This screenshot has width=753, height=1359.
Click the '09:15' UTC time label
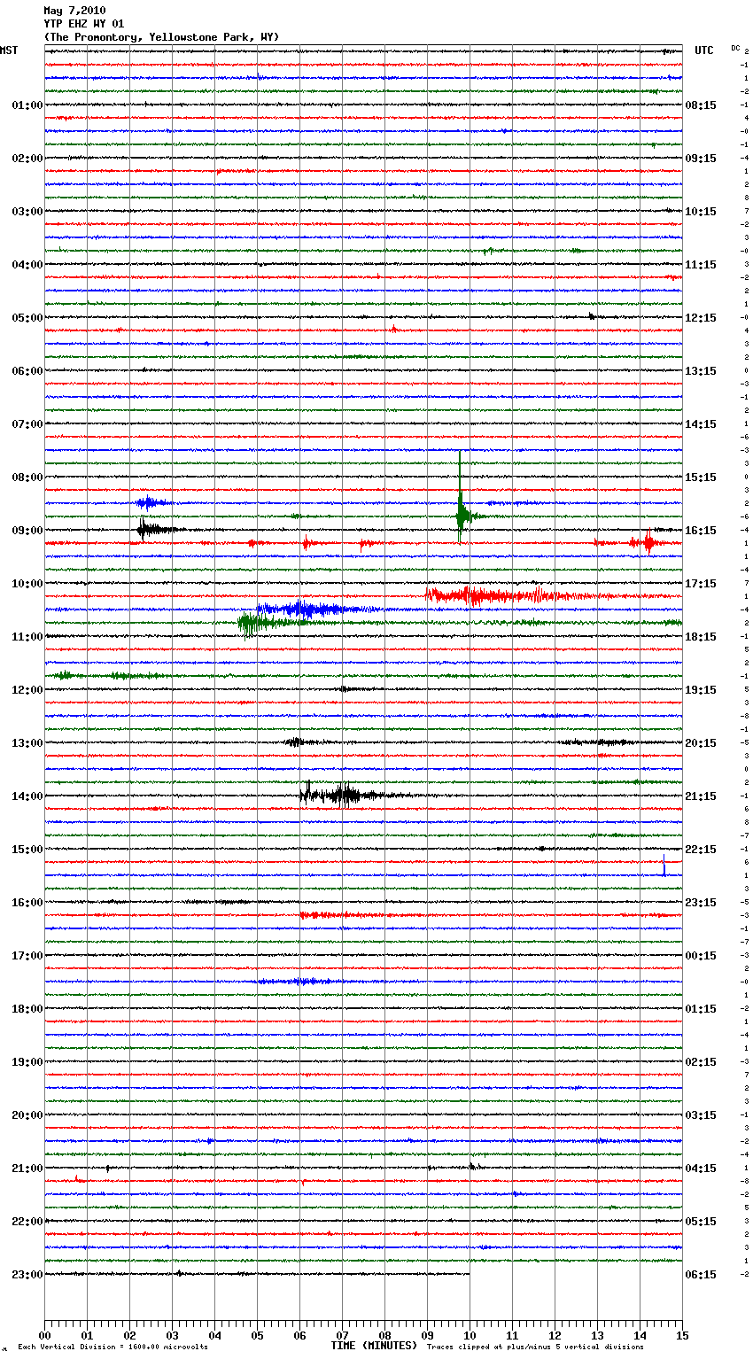pyautogui.click(x=701, y=159)
